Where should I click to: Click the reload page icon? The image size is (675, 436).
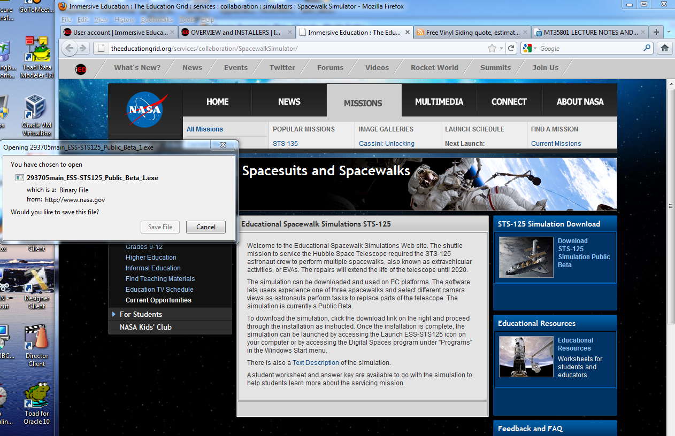coord(511,48)
